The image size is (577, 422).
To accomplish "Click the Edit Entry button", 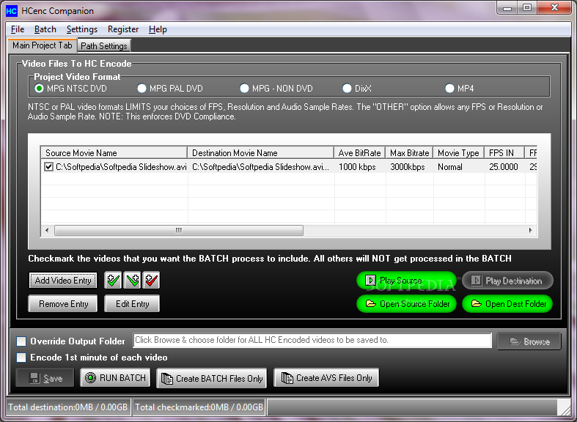I will tap(132, 304).
